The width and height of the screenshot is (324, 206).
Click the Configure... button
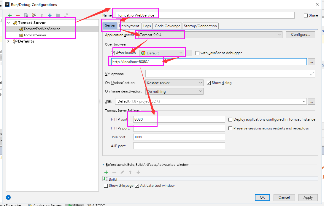301,35
